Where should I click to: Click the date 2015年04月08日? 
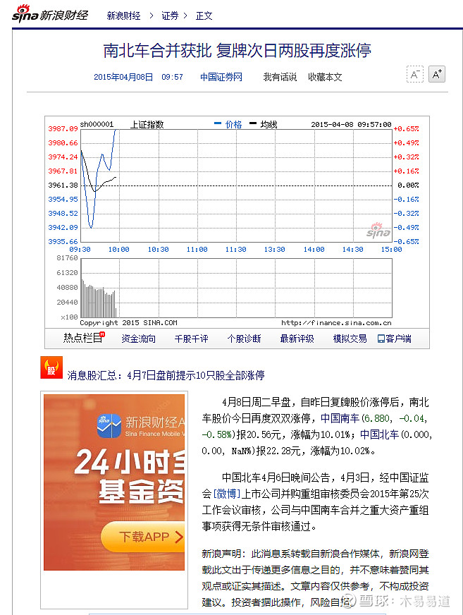pos(123,77)
